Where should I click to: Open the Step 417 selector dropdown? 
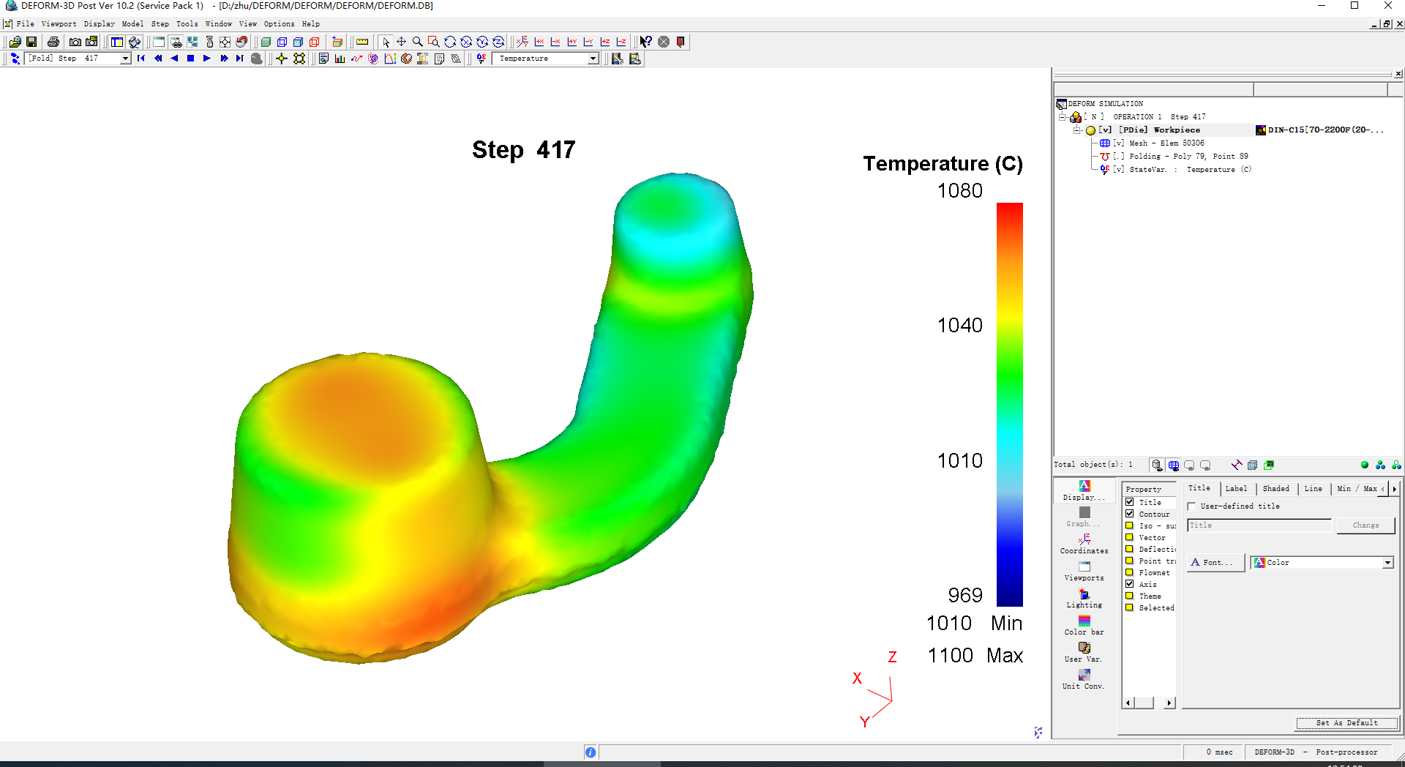(125, 59)
